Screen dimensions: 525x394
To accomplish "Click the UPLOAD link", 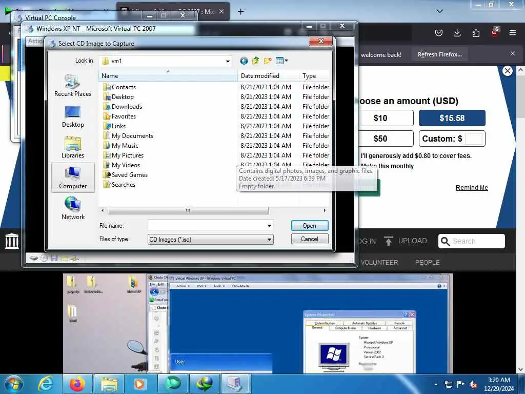I will [413, 241].
